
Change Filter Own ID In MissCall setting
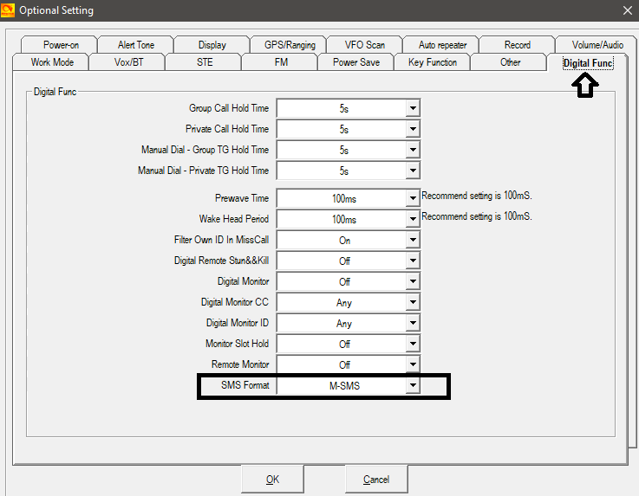pyautogui.click(x=413, y=240)
